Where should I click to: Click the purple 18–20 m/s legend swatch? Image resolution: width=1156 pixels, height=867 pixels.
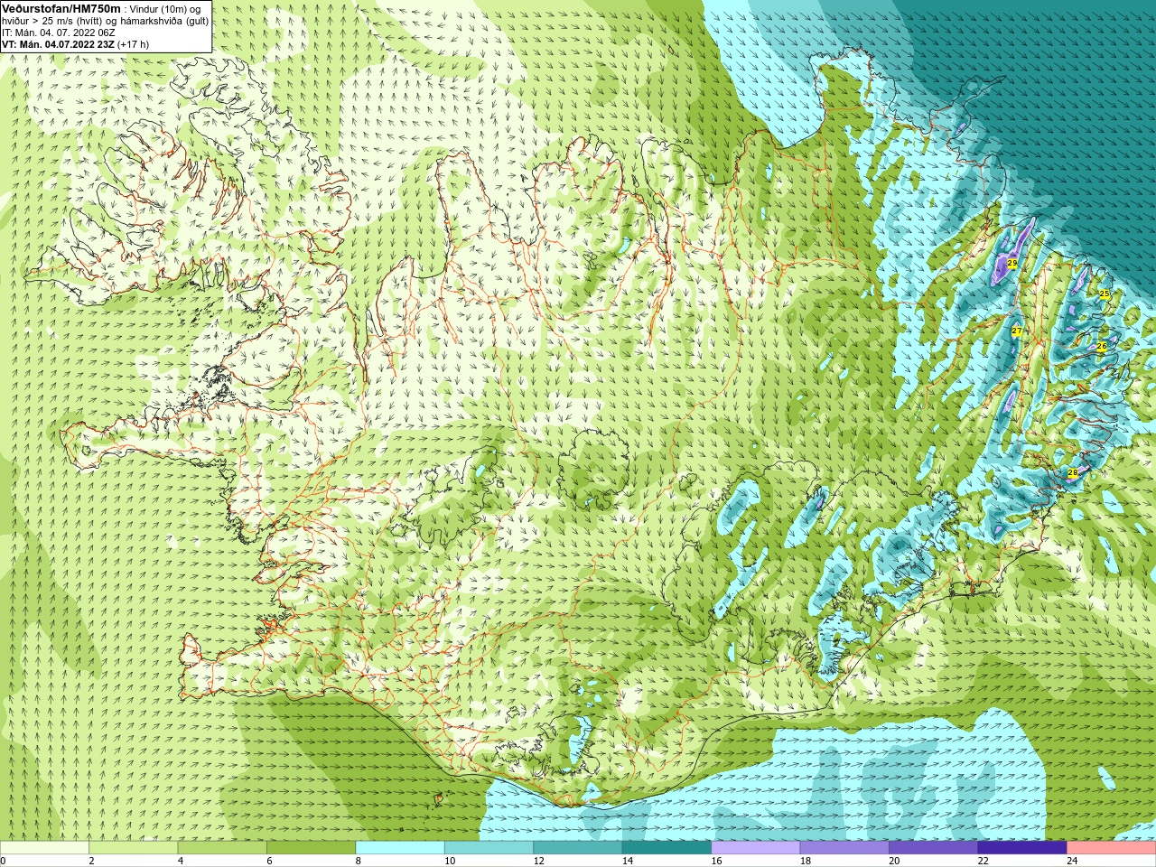(844, 848)
